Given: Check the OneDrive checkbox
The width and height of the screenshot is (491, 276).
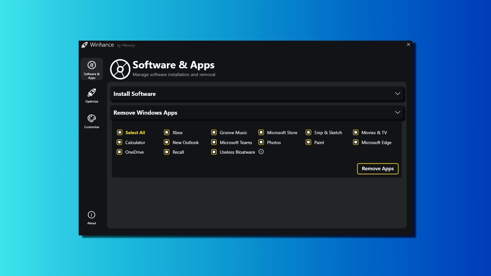Looking at the screenshot, I should coord(120,152).
